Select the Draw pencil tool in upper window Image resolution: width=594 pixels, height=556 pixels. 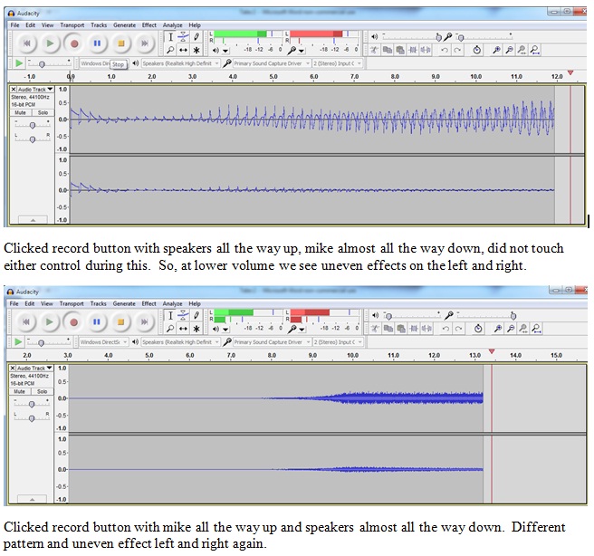pos(196,37)
